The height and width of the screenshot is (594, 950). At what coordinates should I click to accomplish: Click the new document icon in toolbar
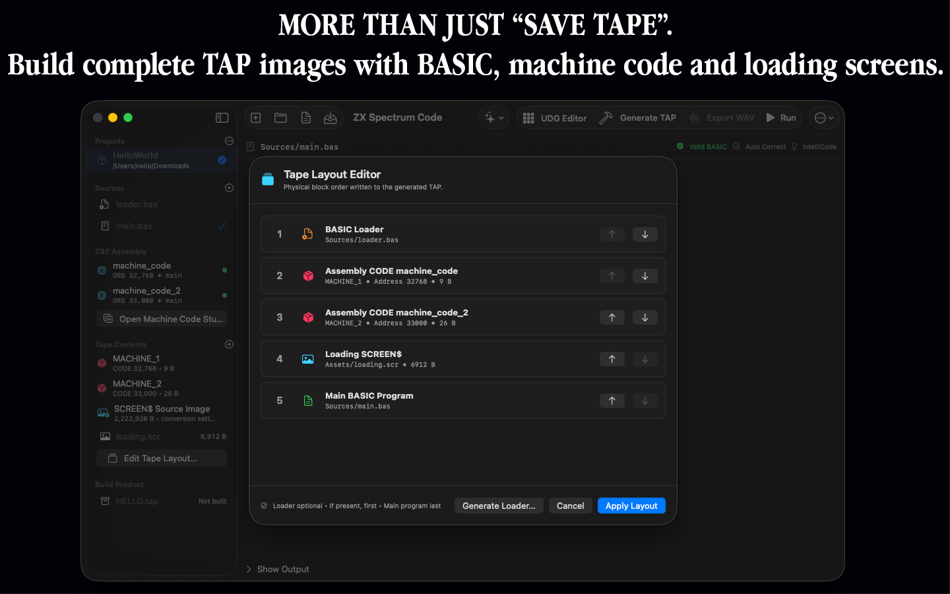pyautogui.click(x=305, y=117)
